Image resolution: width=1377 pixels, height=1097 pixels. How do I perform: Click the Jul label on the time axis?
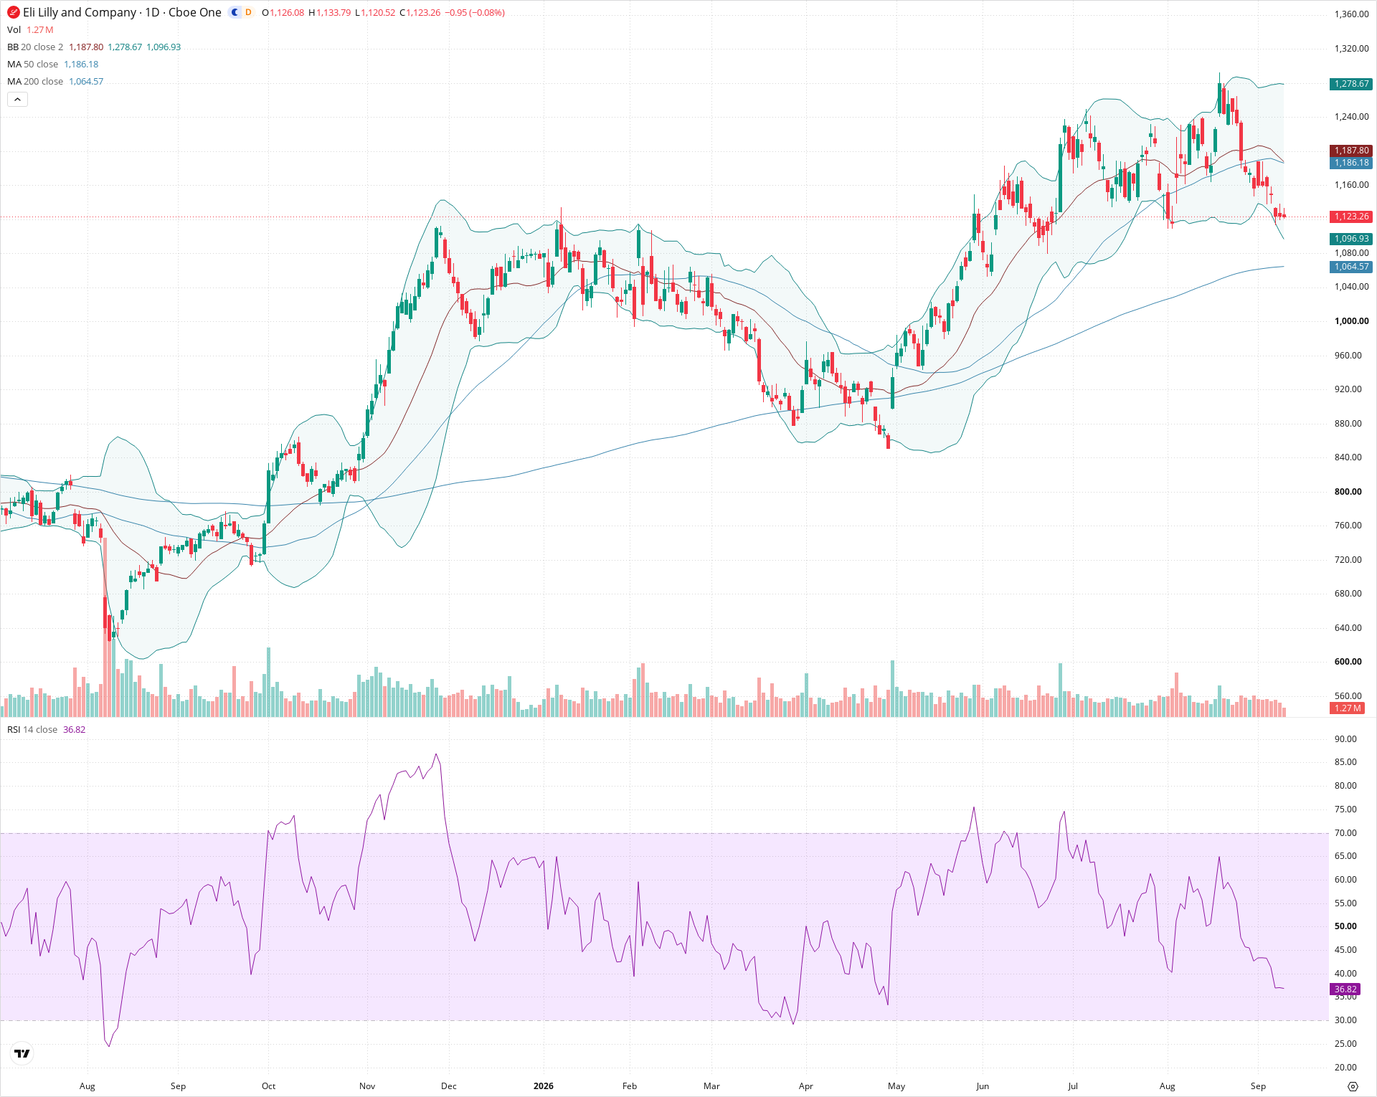coord(1073,1086)
